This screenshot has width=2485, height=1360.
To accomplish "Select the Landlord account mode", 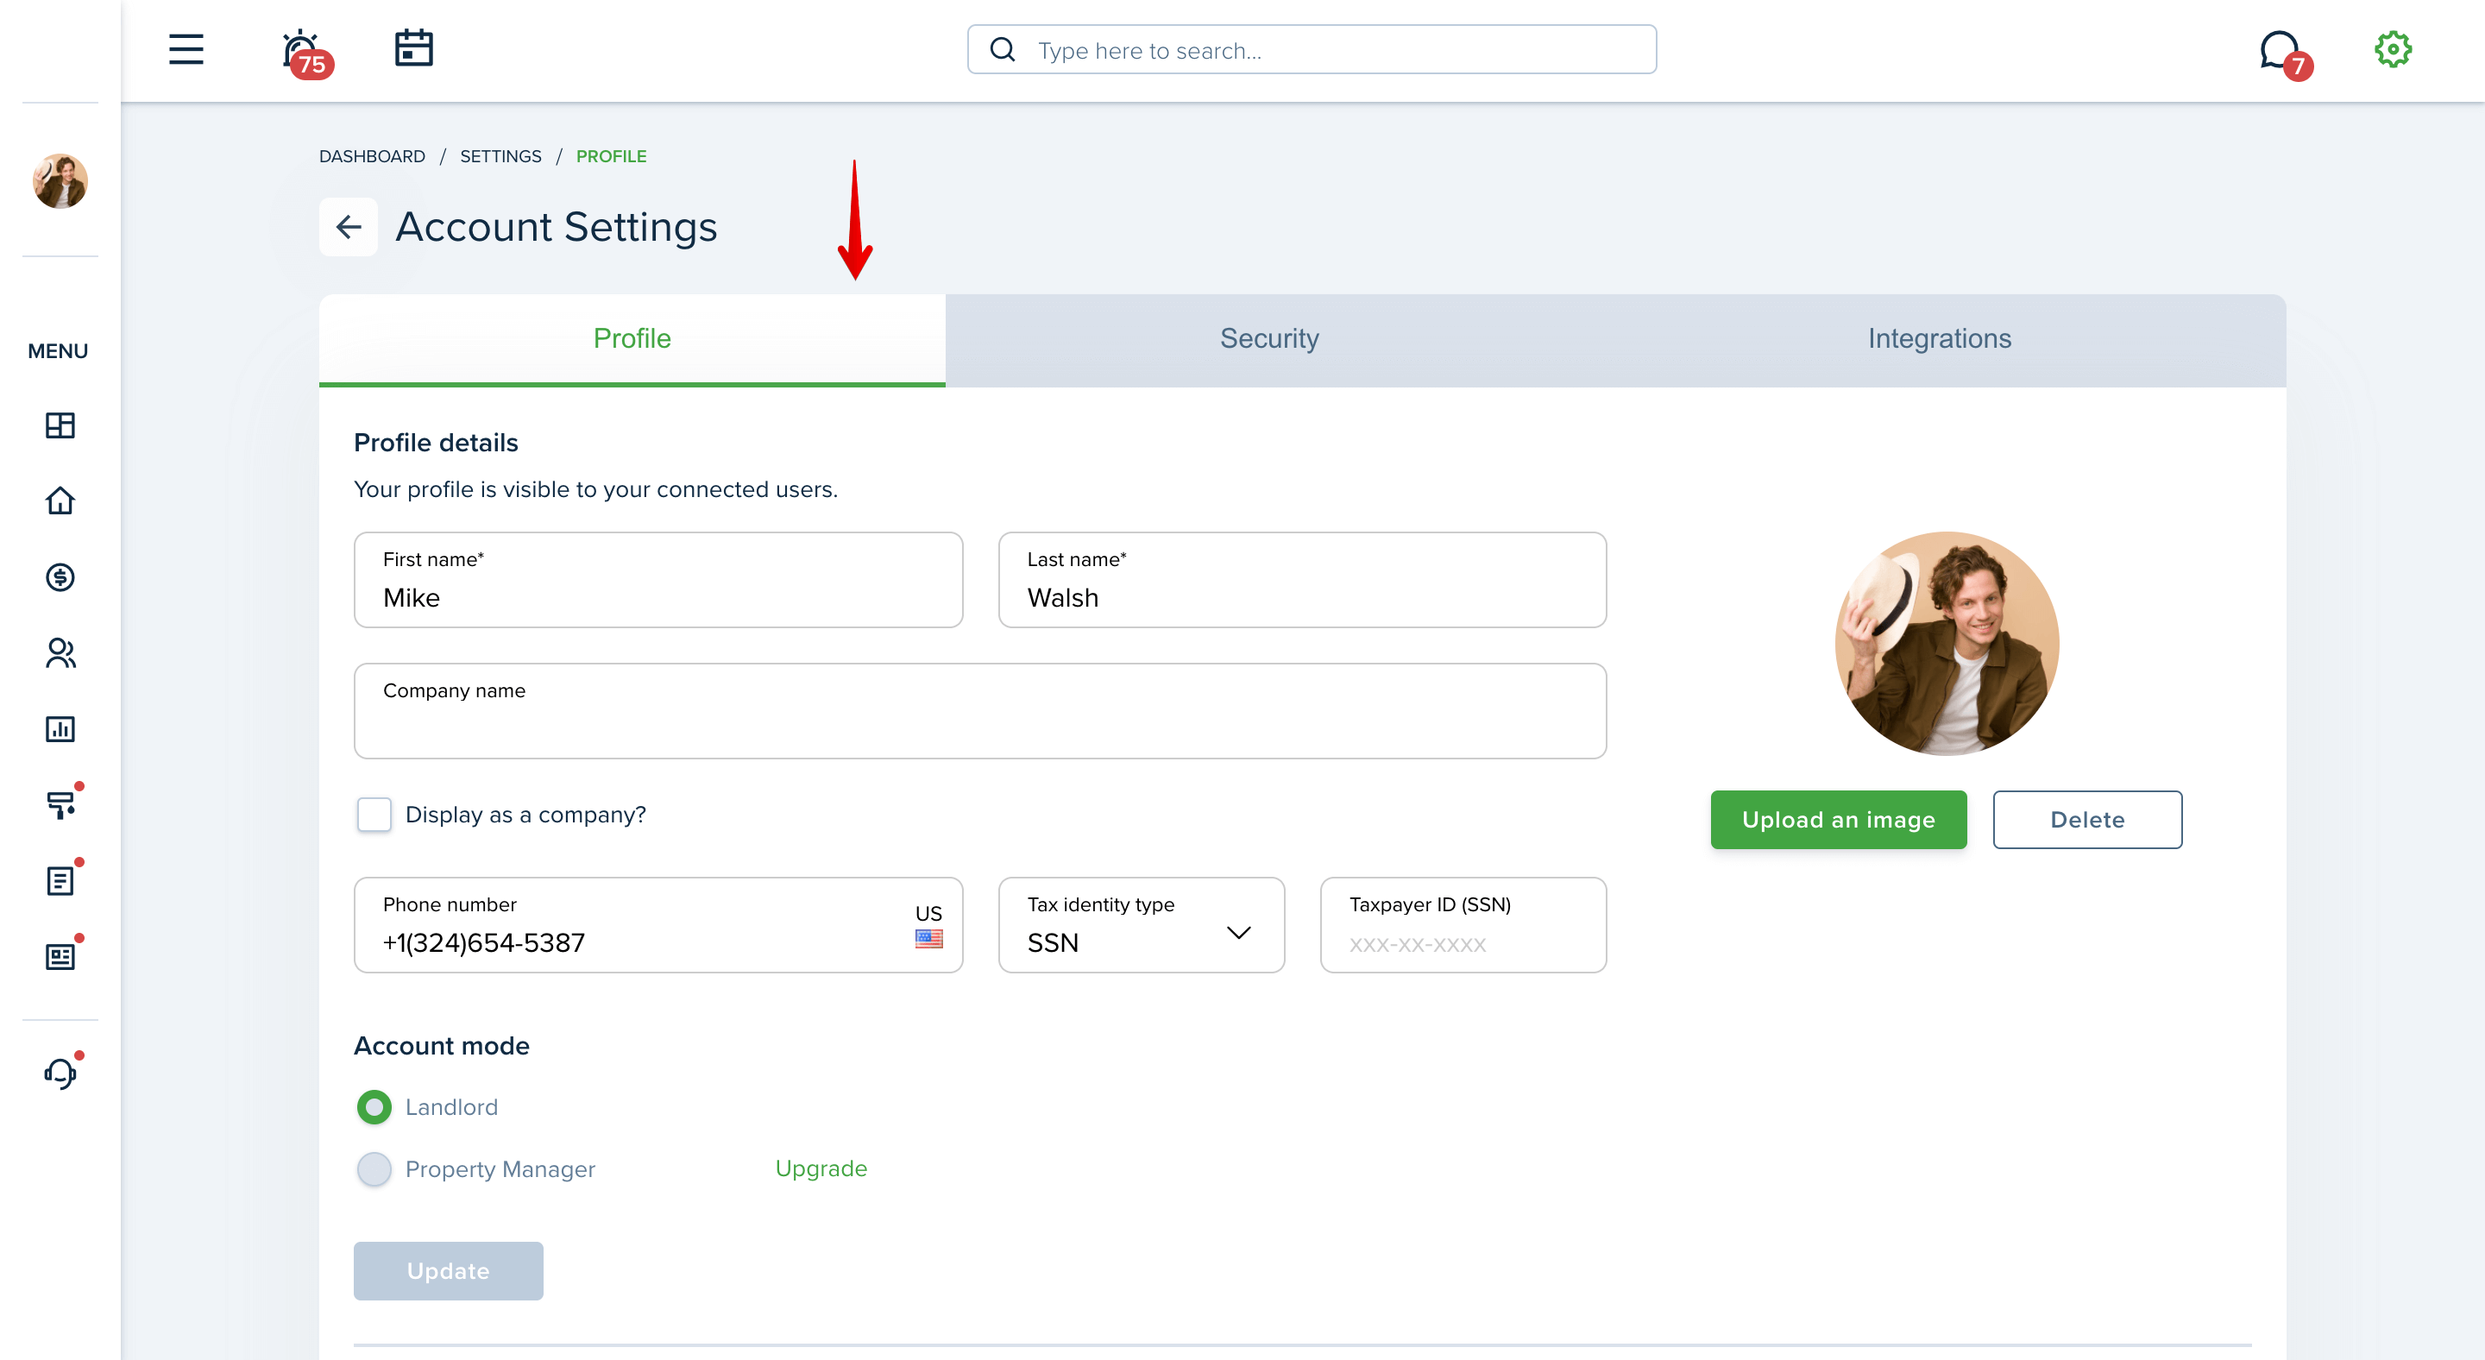I will (374, 1107).
